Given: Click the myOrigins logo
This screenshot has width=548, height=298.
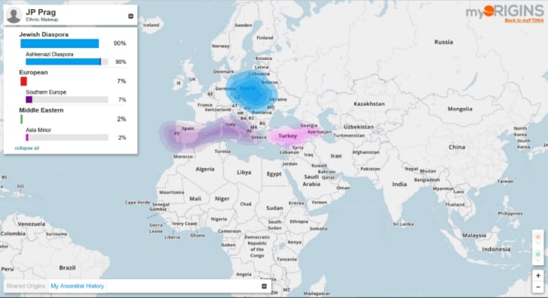Looking at the screenshot, I should (x=505, y=11).
